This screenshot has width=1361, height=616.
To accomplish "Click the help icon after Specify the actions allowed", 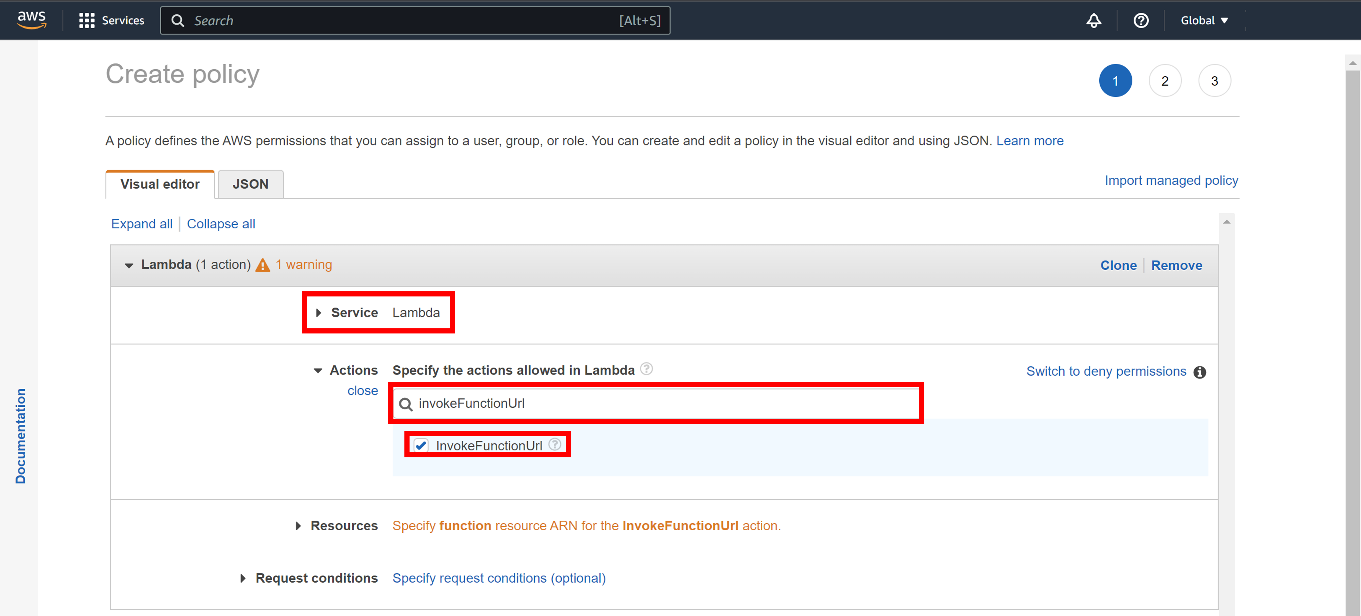I will (647, 369).
